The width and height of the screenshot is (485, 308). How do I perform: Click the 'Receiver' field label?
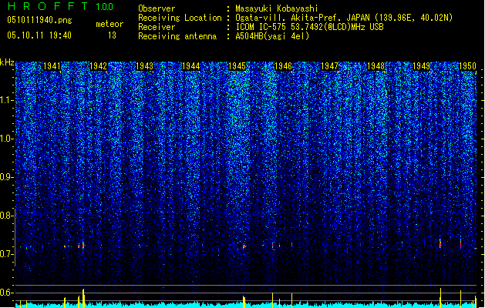click(157, 27)
